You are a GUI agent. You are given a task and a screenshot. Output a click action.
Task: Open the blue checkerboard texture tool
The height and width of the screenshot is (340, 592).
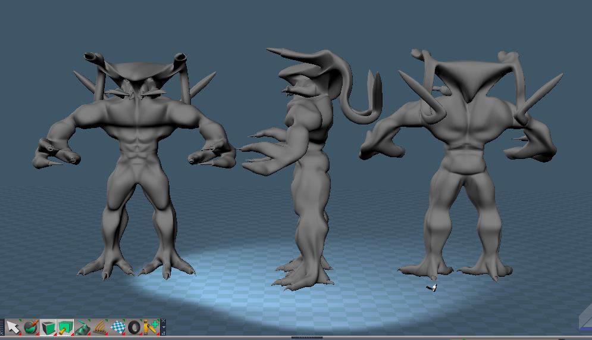tap(117, 327)
